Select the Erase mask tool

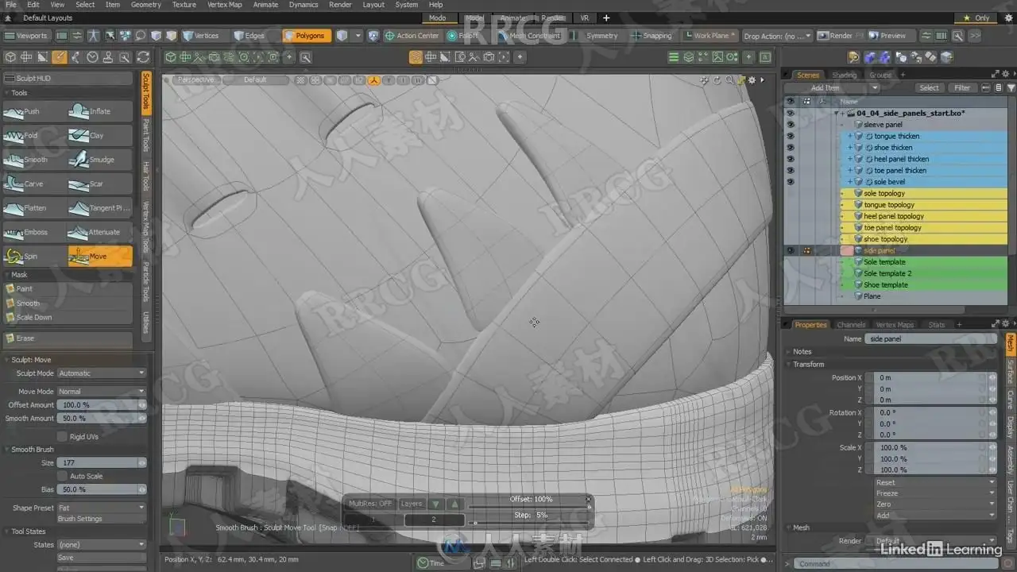(x=68, y=338)
